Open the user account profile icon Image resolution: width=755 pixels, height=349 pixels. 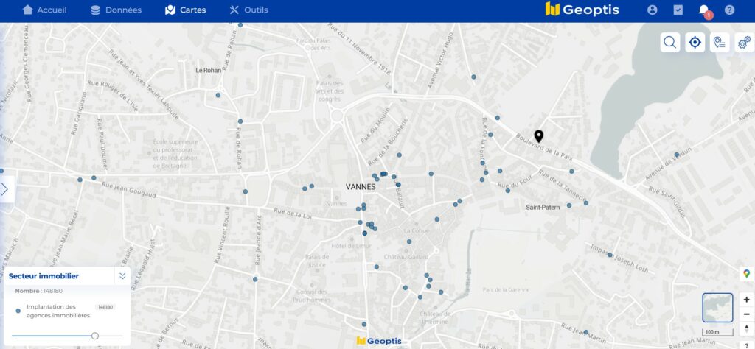[x=652, y=10]
